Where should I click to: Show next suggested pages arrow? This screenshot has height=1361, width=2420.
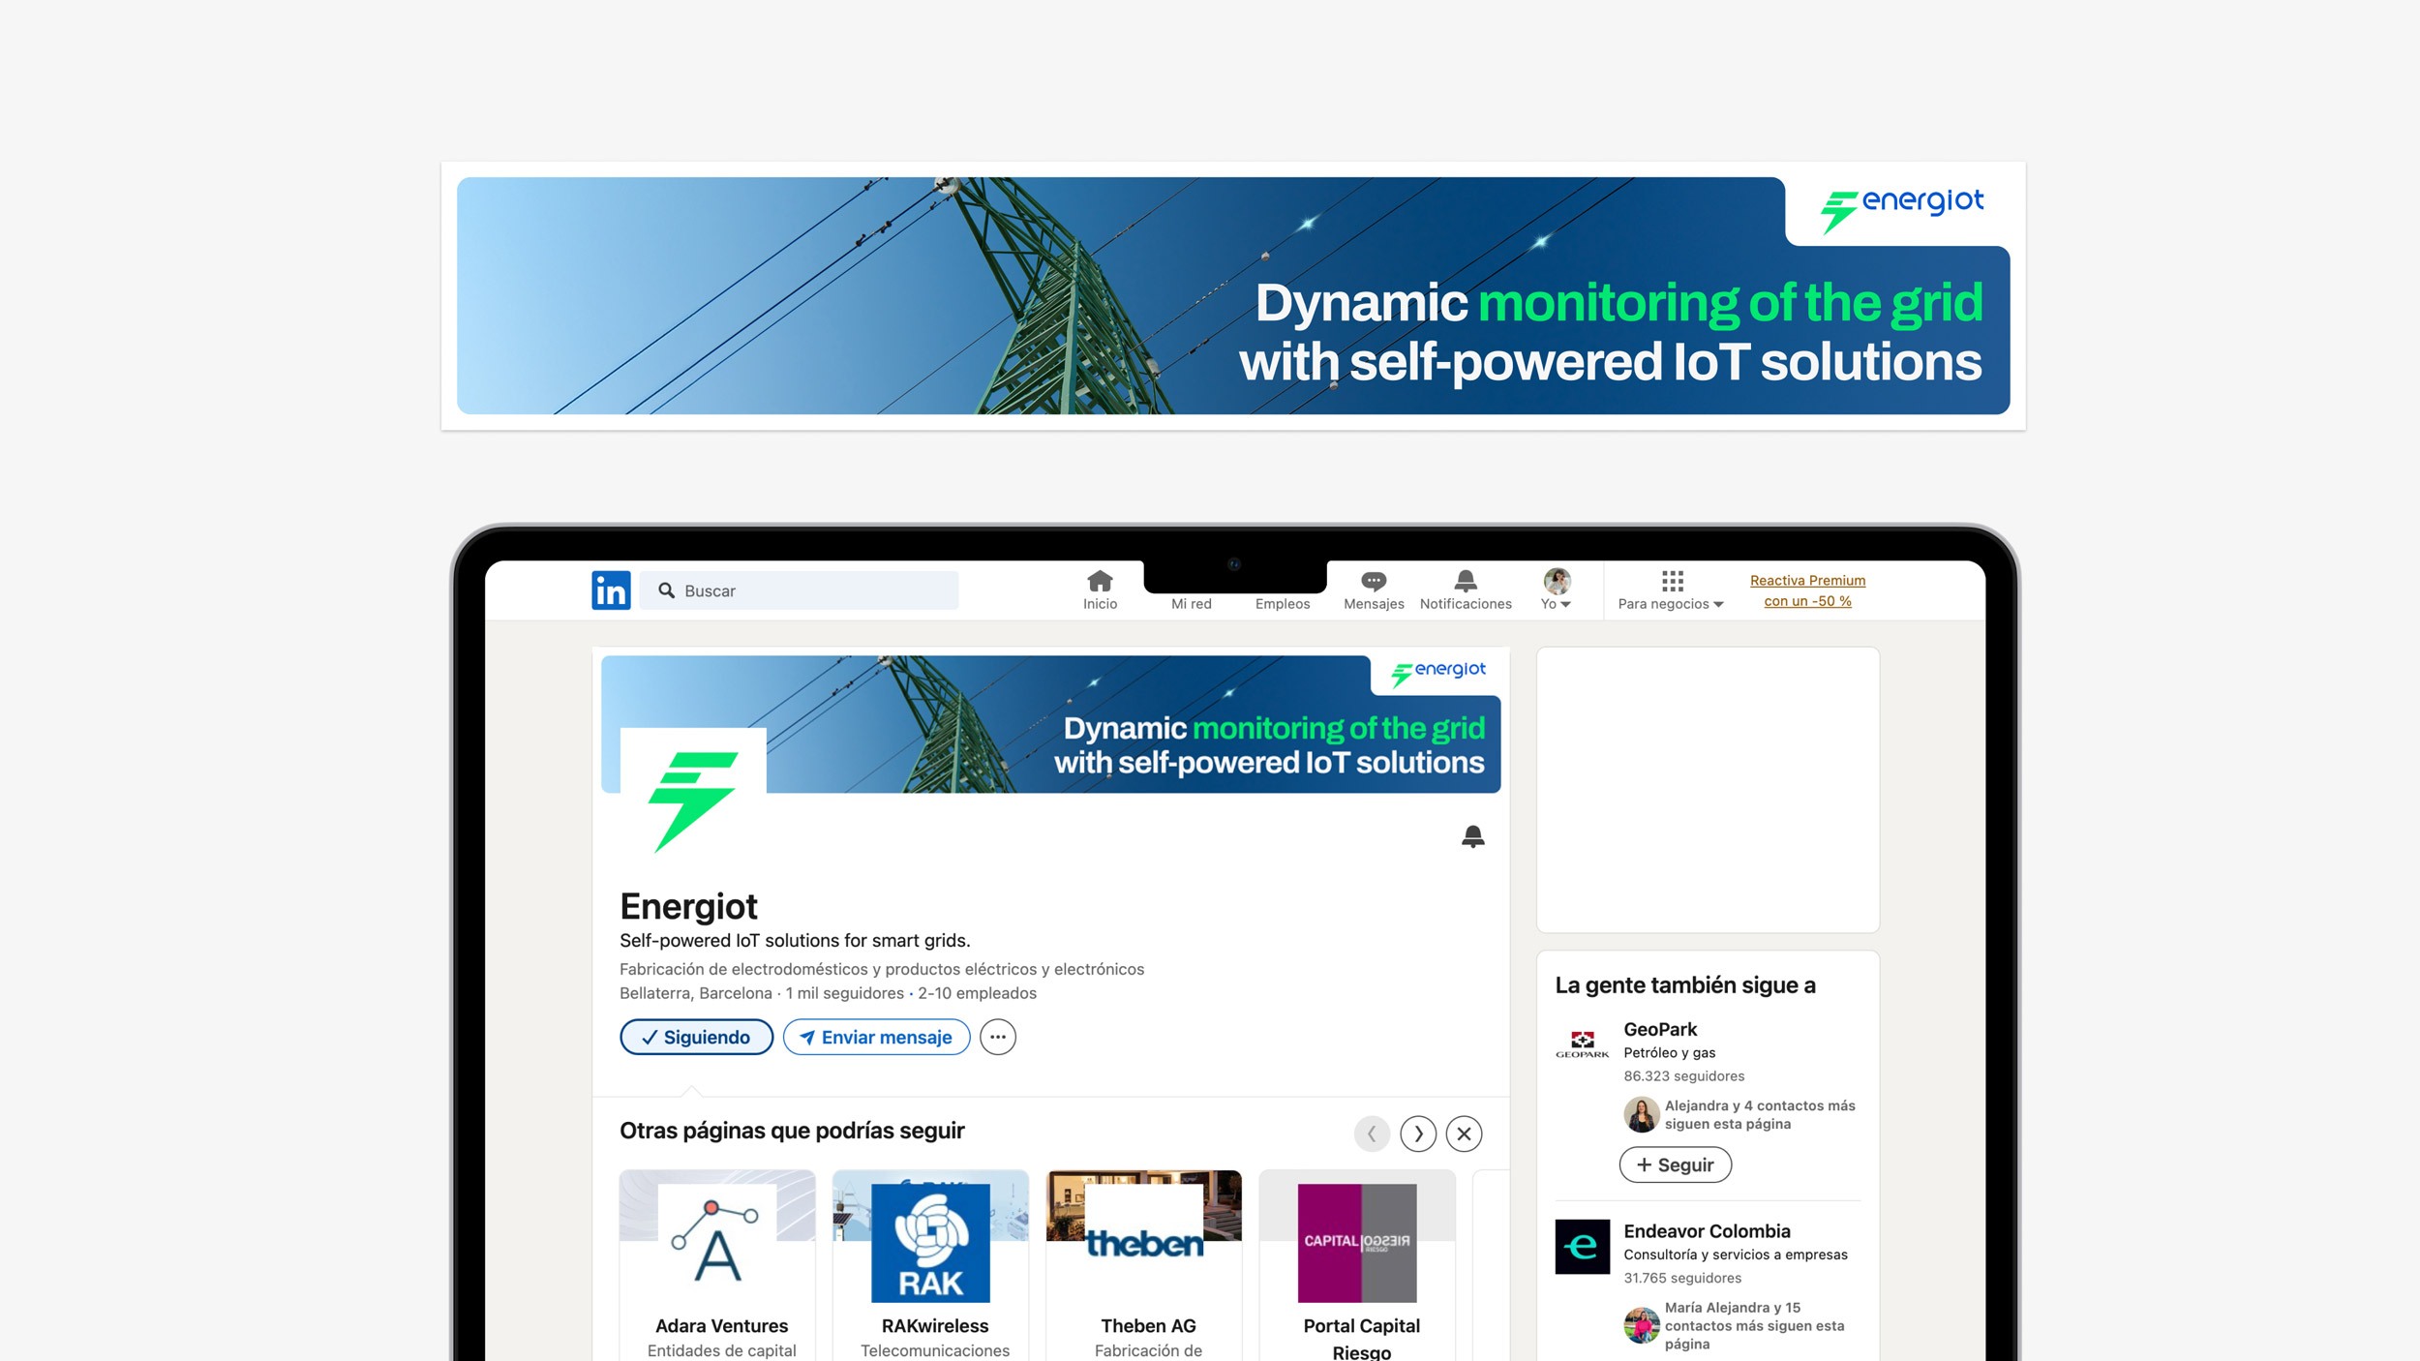click(x=1418, y=1134)
